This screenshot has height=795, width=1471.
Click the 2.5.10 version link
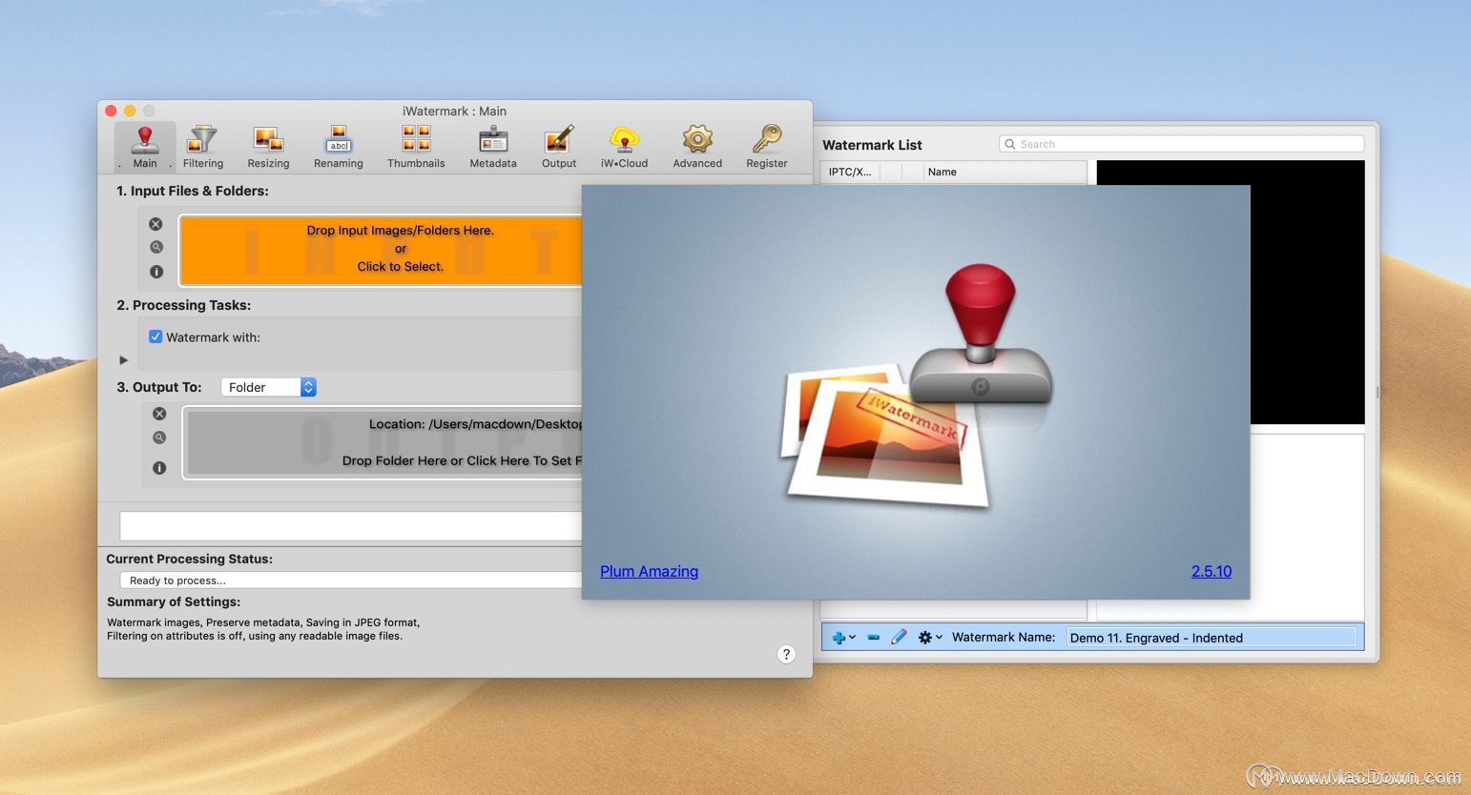[1211, 571]
